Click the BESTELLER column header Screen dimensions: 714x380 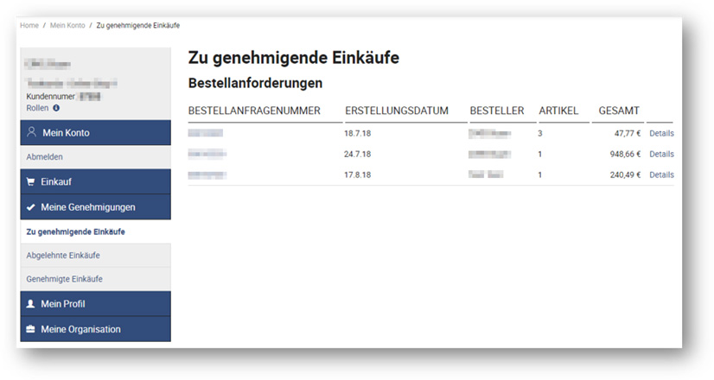(x=497, y=111)
